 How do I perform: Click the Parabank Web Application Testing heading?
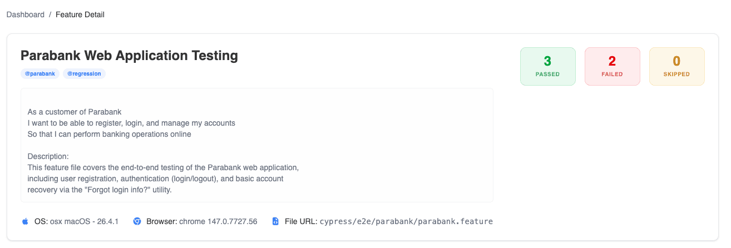coord(129,56)
